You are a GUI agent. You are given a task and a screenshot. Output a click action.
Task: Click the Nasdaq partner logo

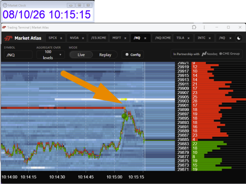click(210, 54)
